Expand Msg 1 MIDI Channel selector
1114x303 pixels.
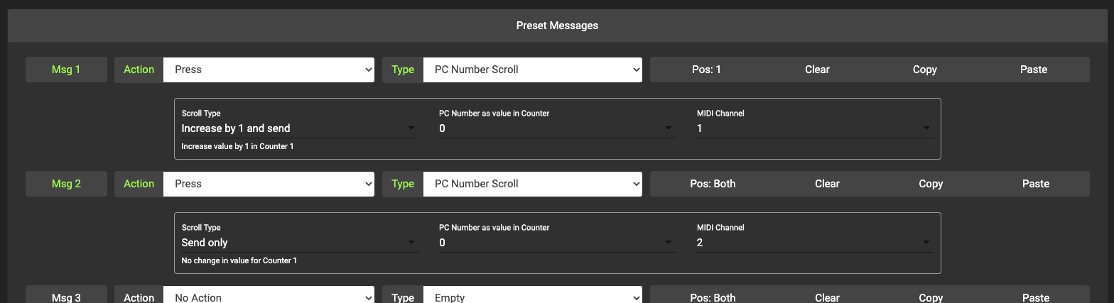[814, 128]
